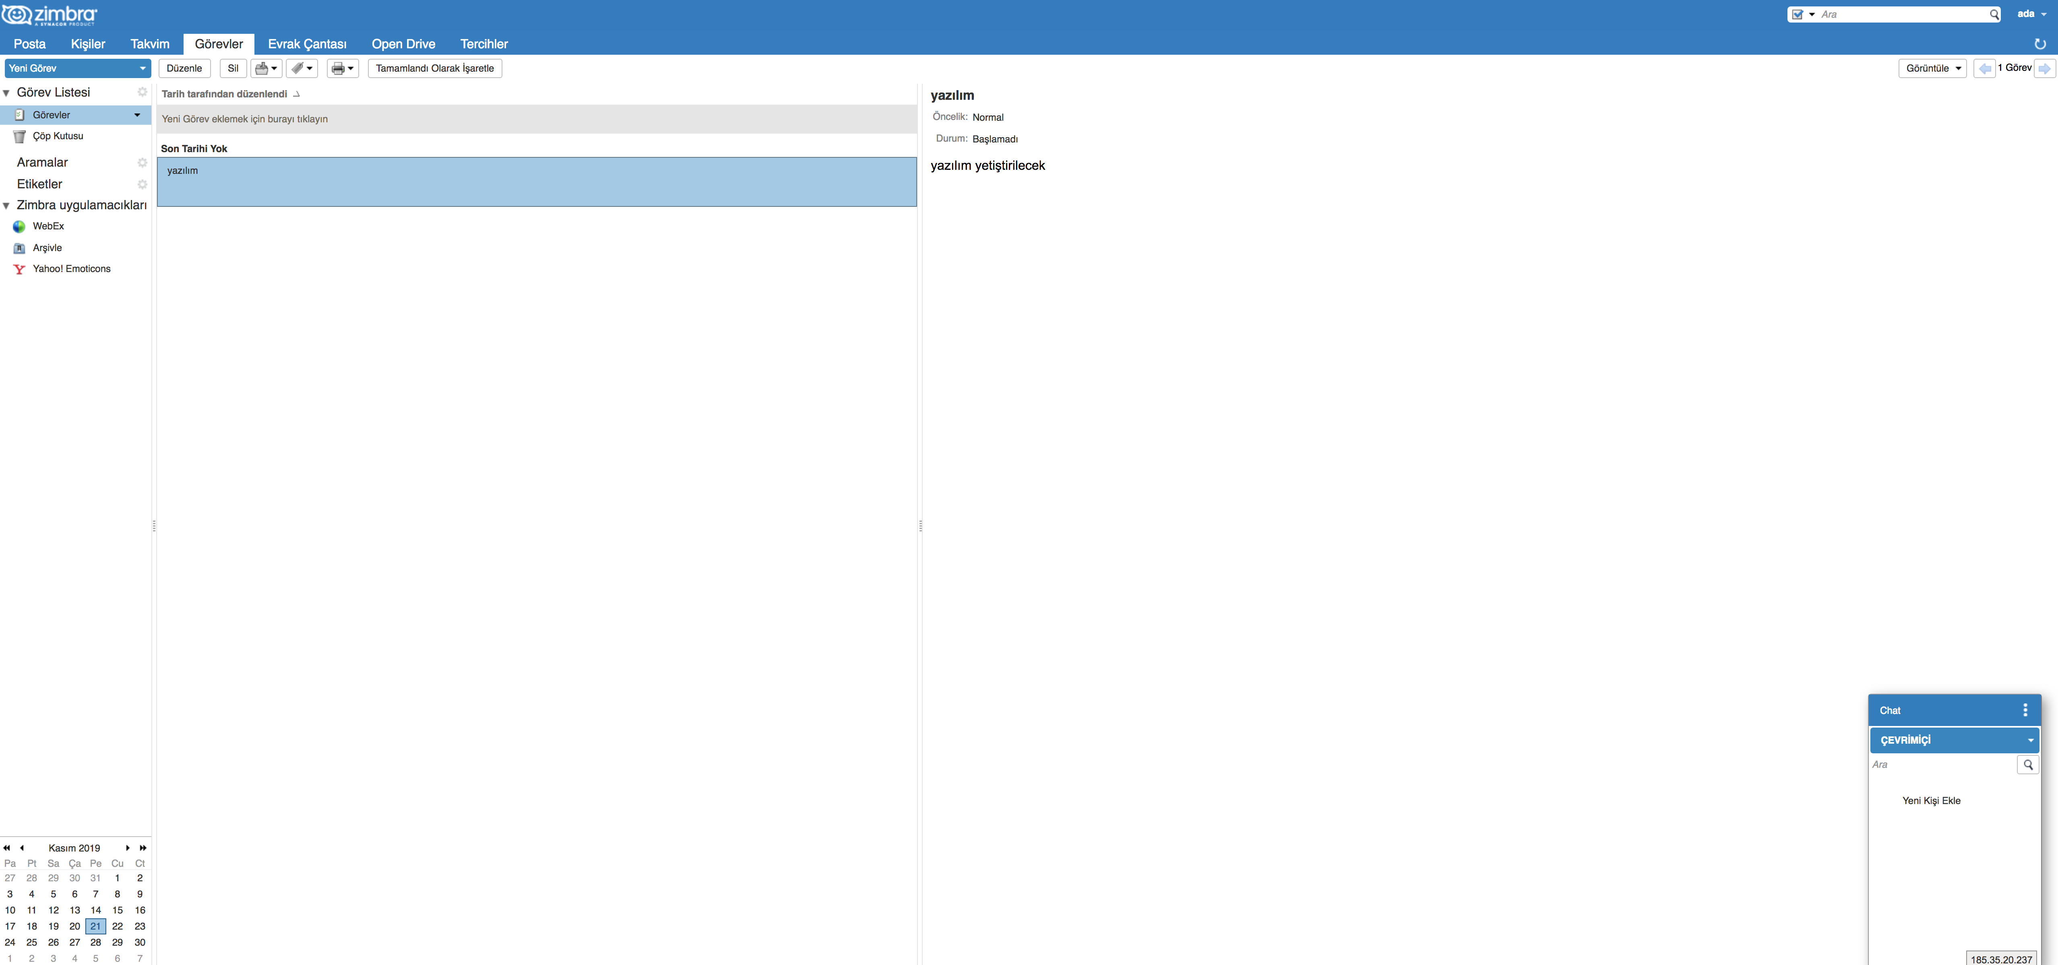2058x965 pixels.
Task: Click the Görev Listesi gear icon
Action: coord(142,93)
